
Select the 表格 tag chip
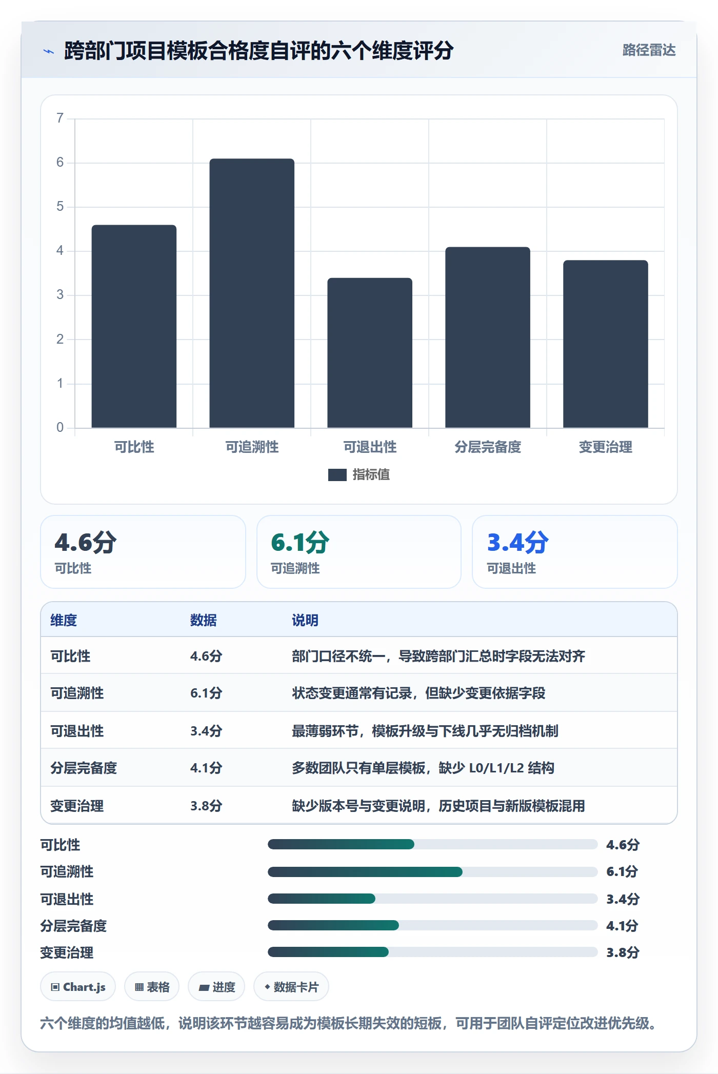pyautogui.click(x=152, y=987)
